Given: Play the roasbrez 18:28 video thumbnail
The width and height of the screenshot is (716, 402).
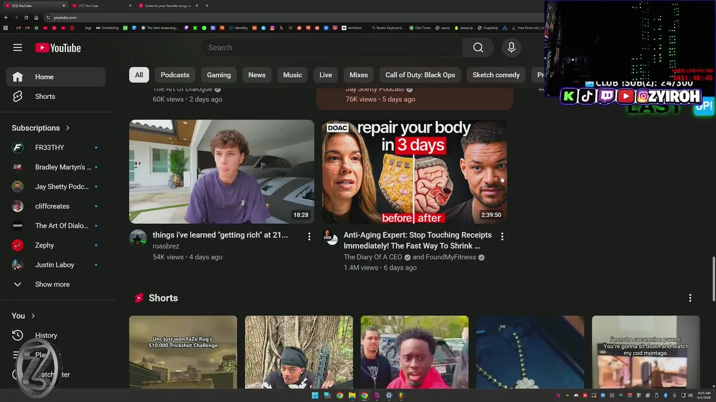Looking at the screenshot, I should point(222,171).
